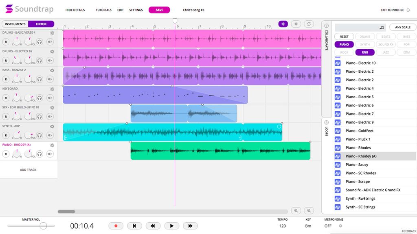Switch to the Instruments tab
The image size is (417, 234).
(15, 24)
